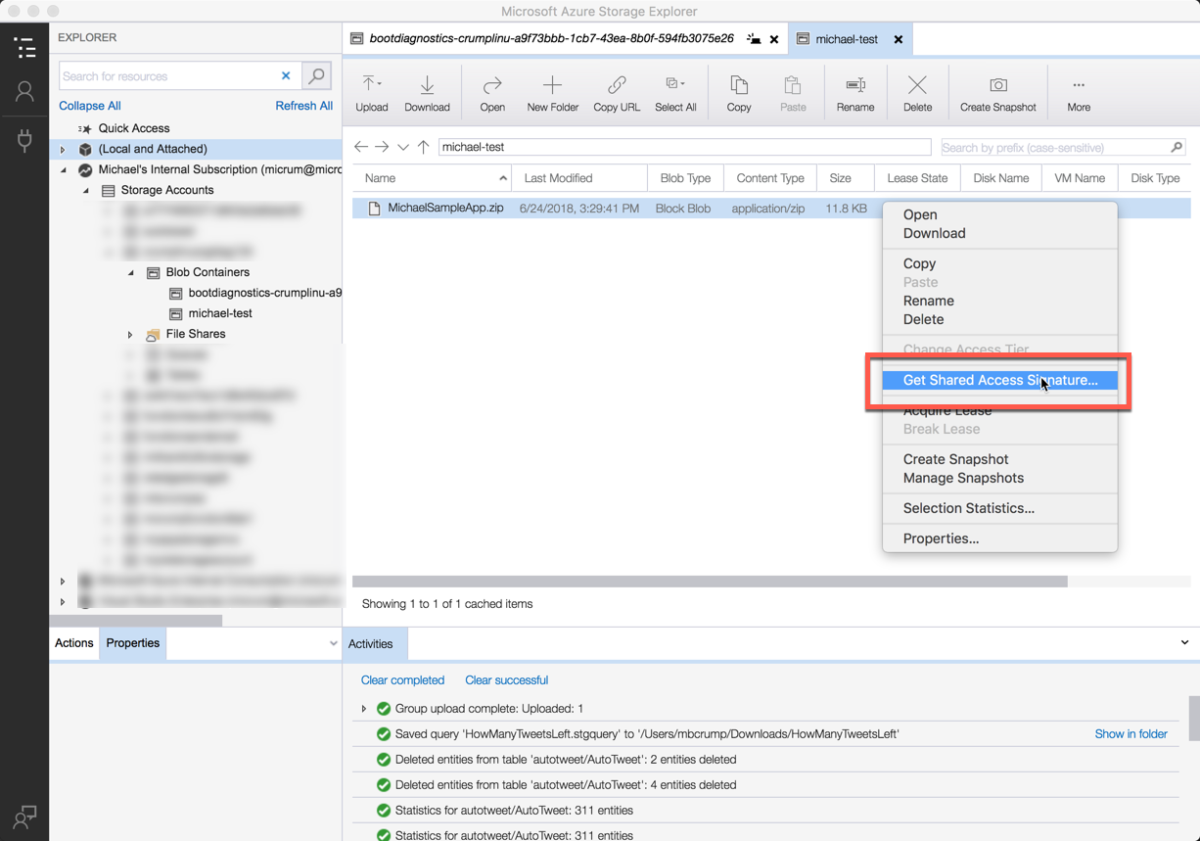Image resolution: width=1200 pixels, height=841 pixels.
Task: Expand the Group upload complete activity
Action: click(364, 709)
